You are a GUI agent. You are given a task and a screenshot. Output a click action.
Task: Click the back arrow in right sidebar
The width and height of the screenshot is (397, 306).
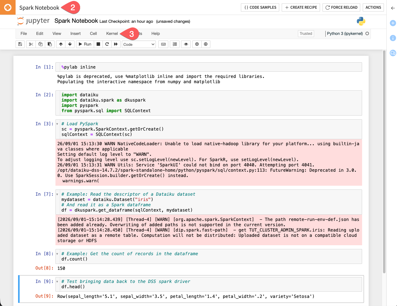point(393,8)
